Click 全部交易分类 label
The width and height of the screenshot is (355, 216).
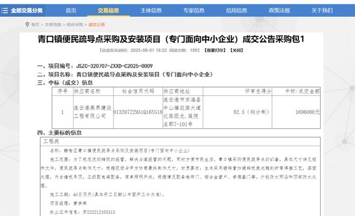click(x=27, y=10)
